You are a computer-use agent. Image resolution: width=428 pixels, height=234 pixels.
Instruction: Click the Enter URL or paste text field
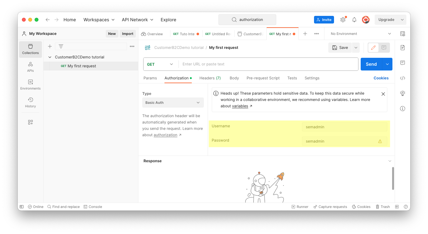pyautogui.click(x=268, y=64)
